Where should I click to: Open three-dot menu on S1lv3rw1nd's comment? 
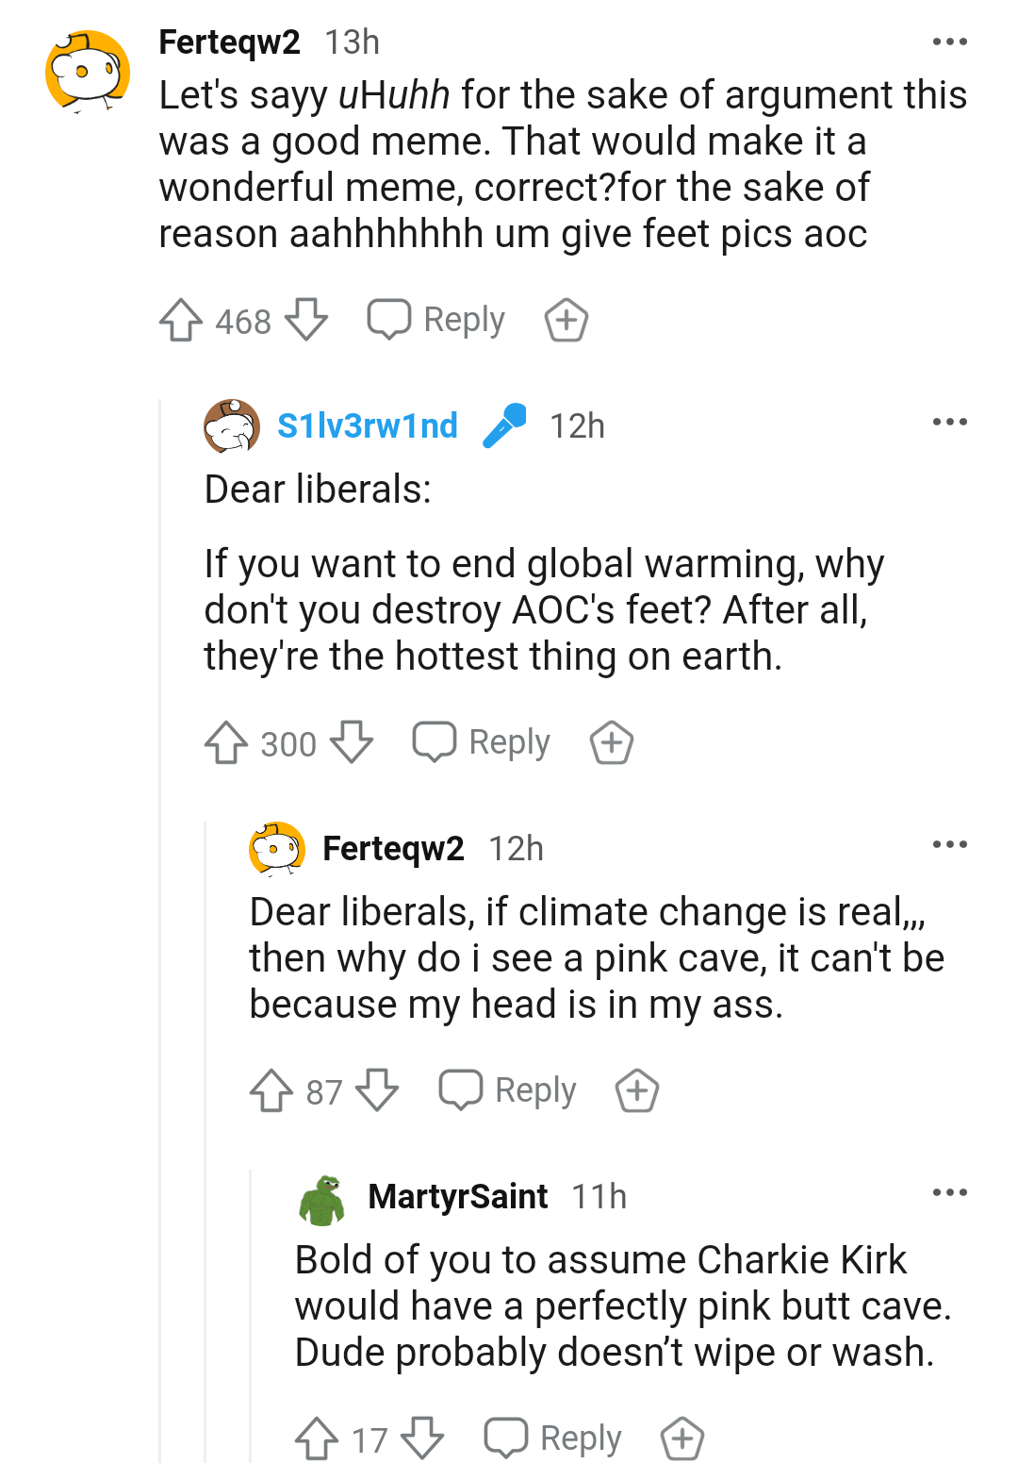coord(949,422)
